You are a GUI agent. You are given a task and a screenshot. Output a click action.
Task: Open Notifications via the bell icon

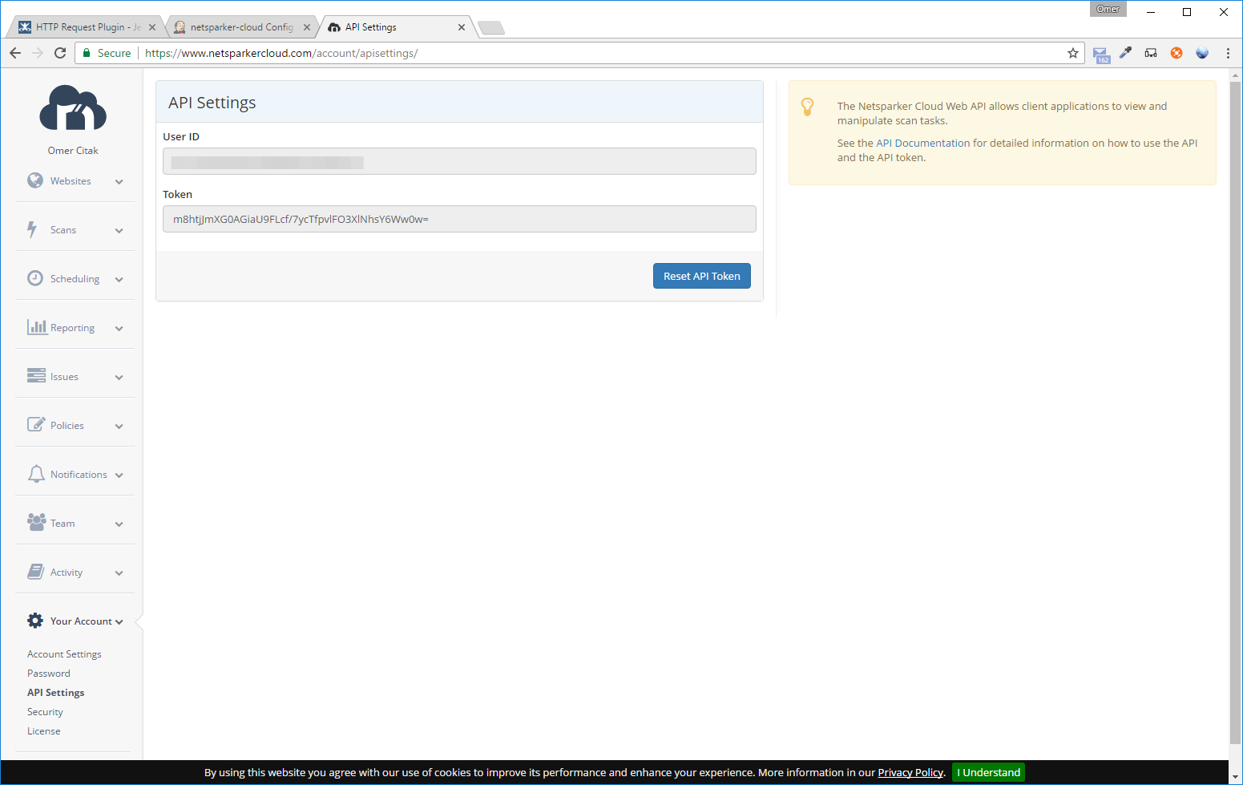(35, 473)
